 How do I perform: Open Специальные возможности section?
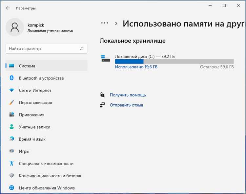coord(47,164)
